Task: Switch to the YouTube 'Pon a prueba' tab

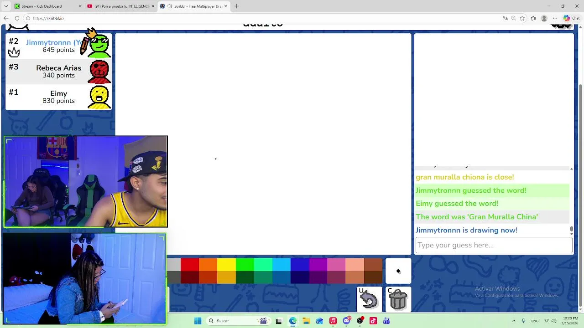Action: pos(121,6)
